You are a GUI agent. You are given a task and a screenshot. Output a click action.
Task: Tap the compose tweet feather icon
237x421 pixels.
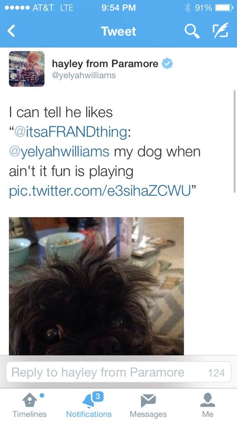[x=221, y=30]
